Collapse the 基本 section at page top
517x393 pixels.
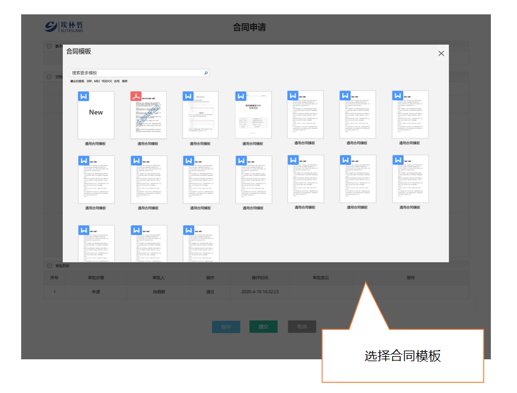[x=50, y=46]
